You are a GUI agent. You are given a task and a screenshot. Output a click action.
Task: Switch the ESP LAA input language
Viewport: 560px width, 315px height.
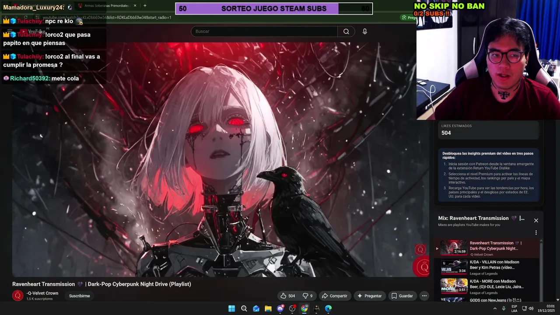(x=514, y=308)
